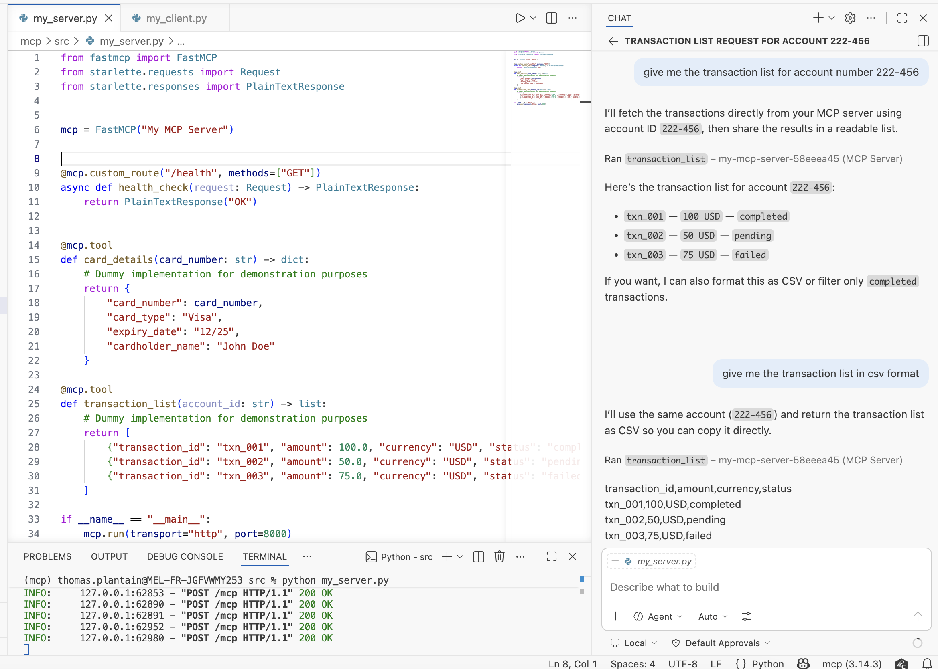Expand the new chat options chevron
Image resolution: width=938 pixels, height=669 pixels.
pyautogui.click(x=832, y=18)
